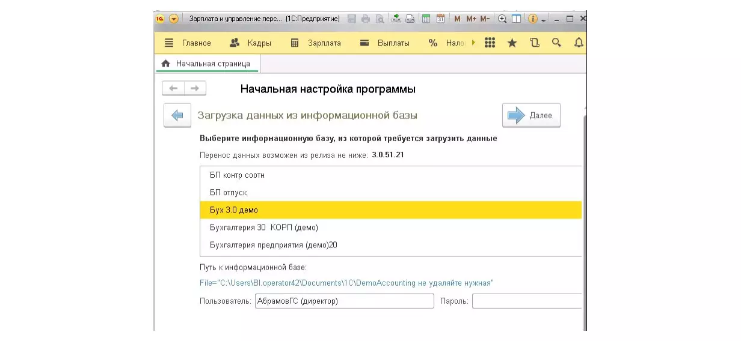
Task: Click the M- memory subtract button
Action: point(485,19)
